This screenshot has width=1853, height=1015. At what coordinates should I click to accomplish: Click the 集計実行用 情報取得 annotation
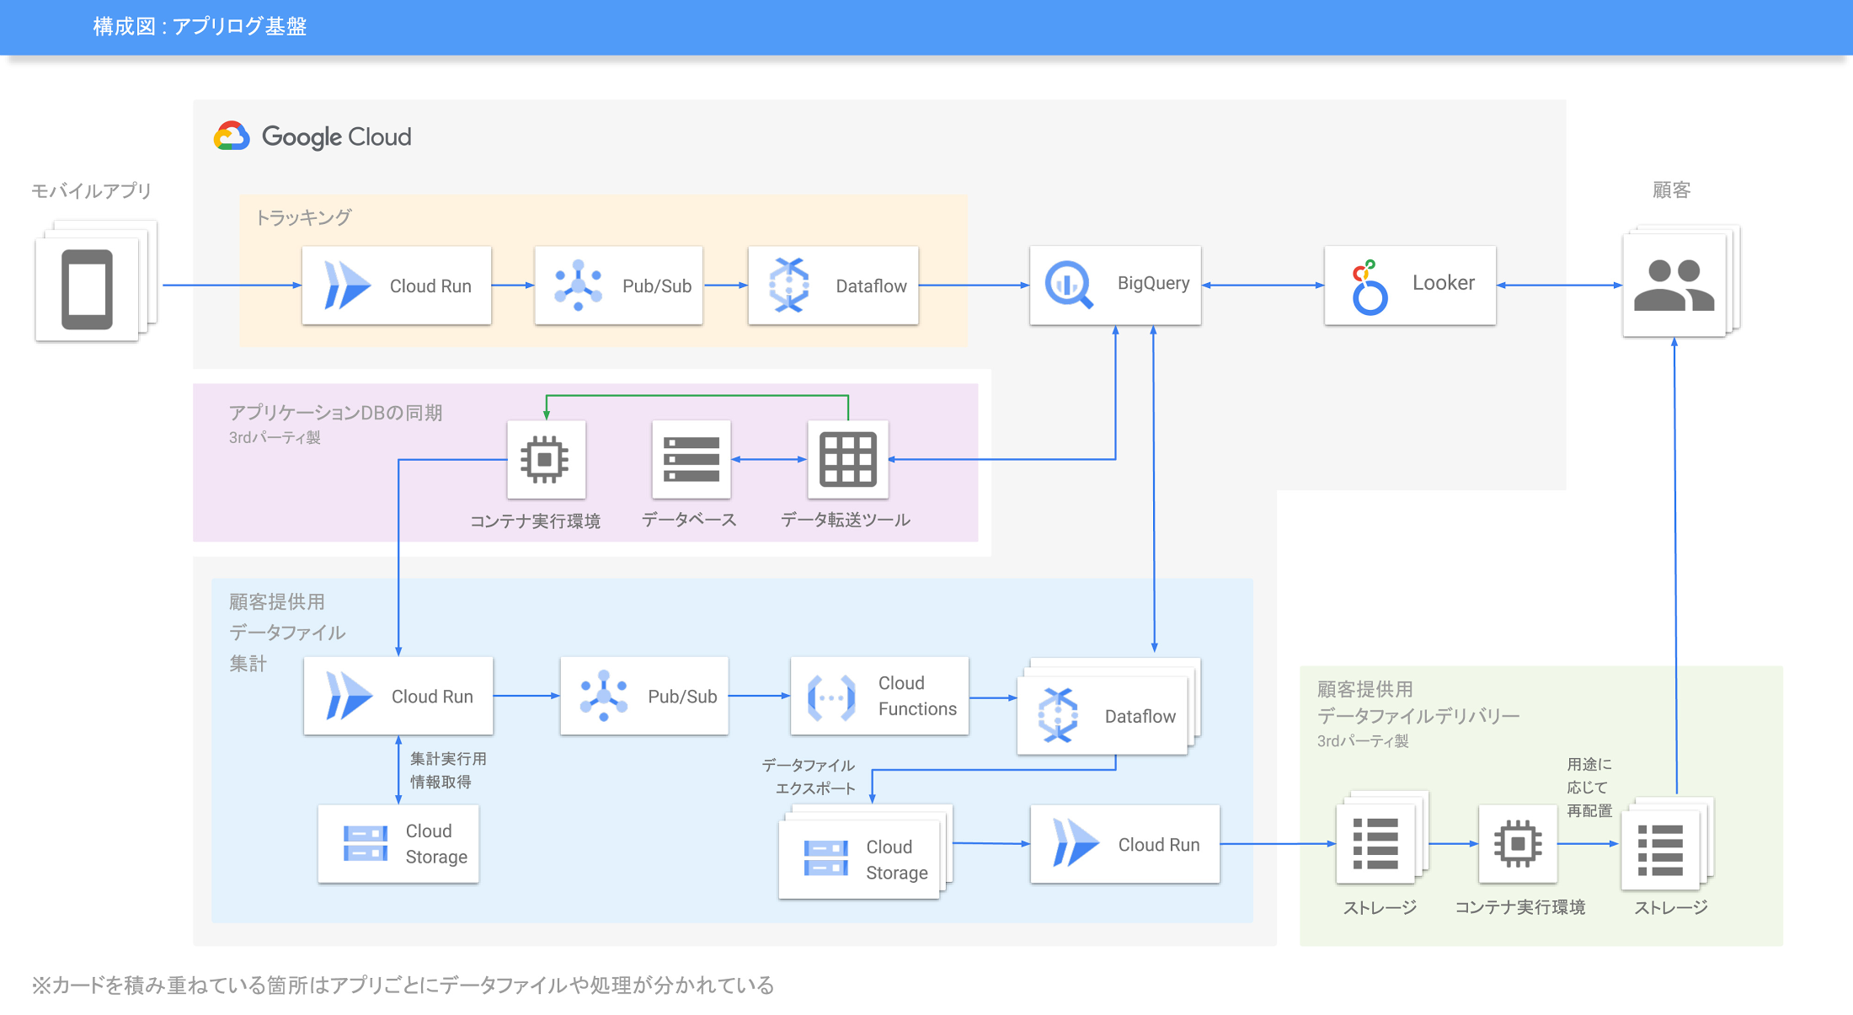[448, 770]
